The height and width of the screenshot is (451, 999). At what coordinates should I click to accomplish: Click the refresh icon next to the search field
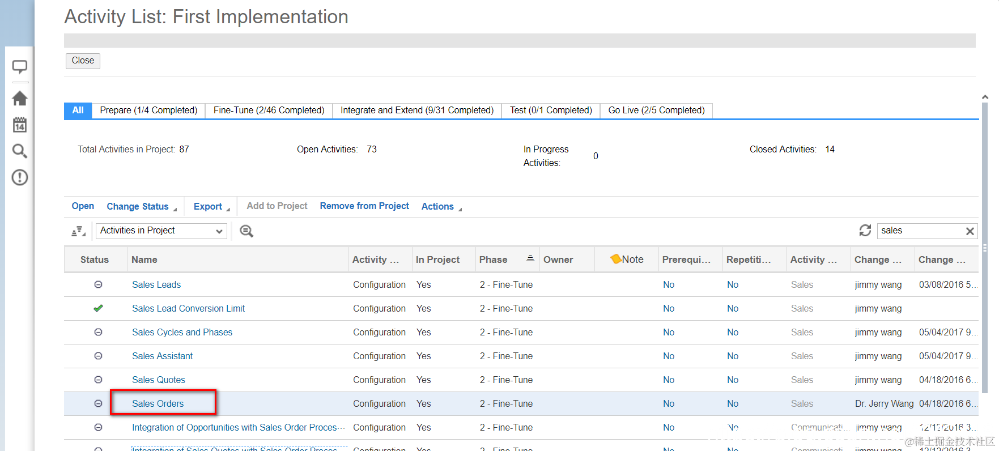pyautogui.click(x=865, y=231)
